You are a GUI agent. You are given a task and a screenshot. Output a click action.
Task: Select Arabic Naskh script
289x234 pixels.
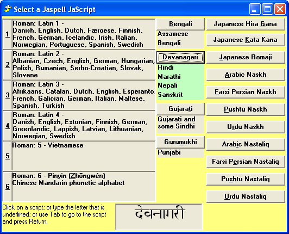tap(246, 75)
